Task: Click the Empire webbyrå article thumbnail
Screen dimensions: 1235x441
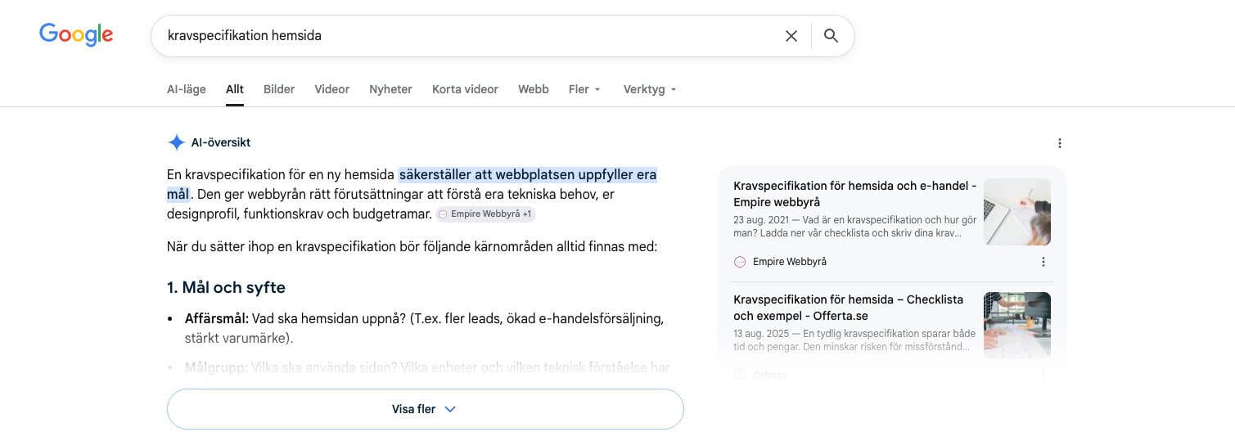Action: 1017,212
